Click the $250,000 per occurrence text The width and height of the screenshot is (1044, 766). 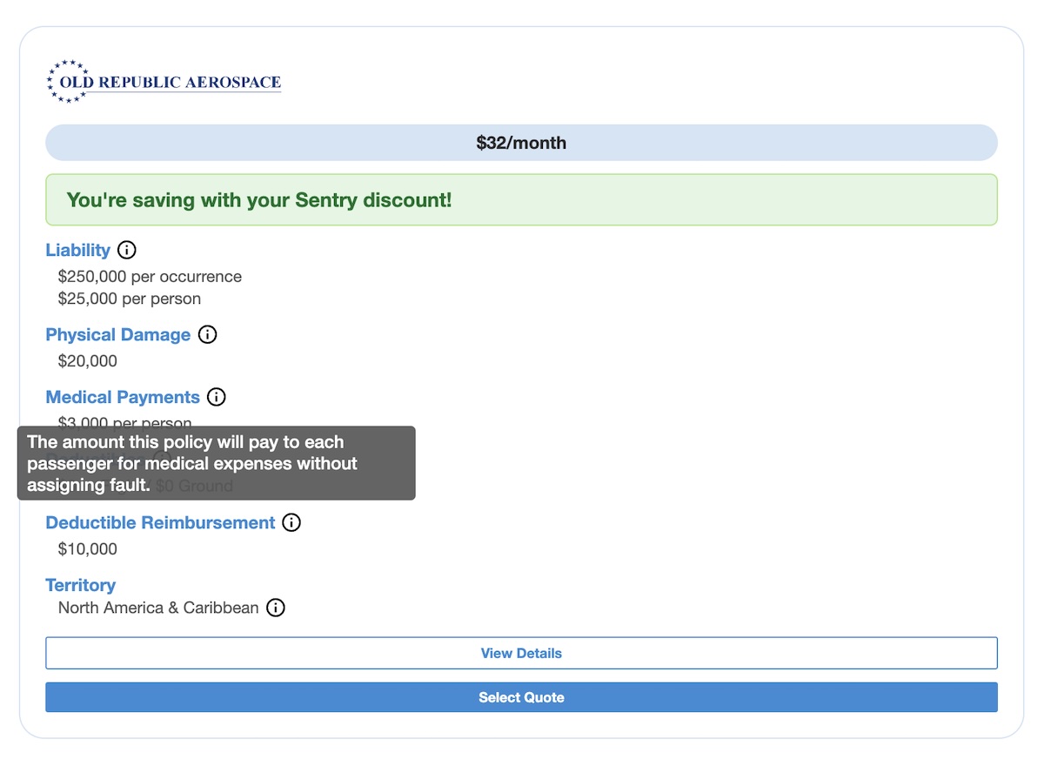[150, 277]
